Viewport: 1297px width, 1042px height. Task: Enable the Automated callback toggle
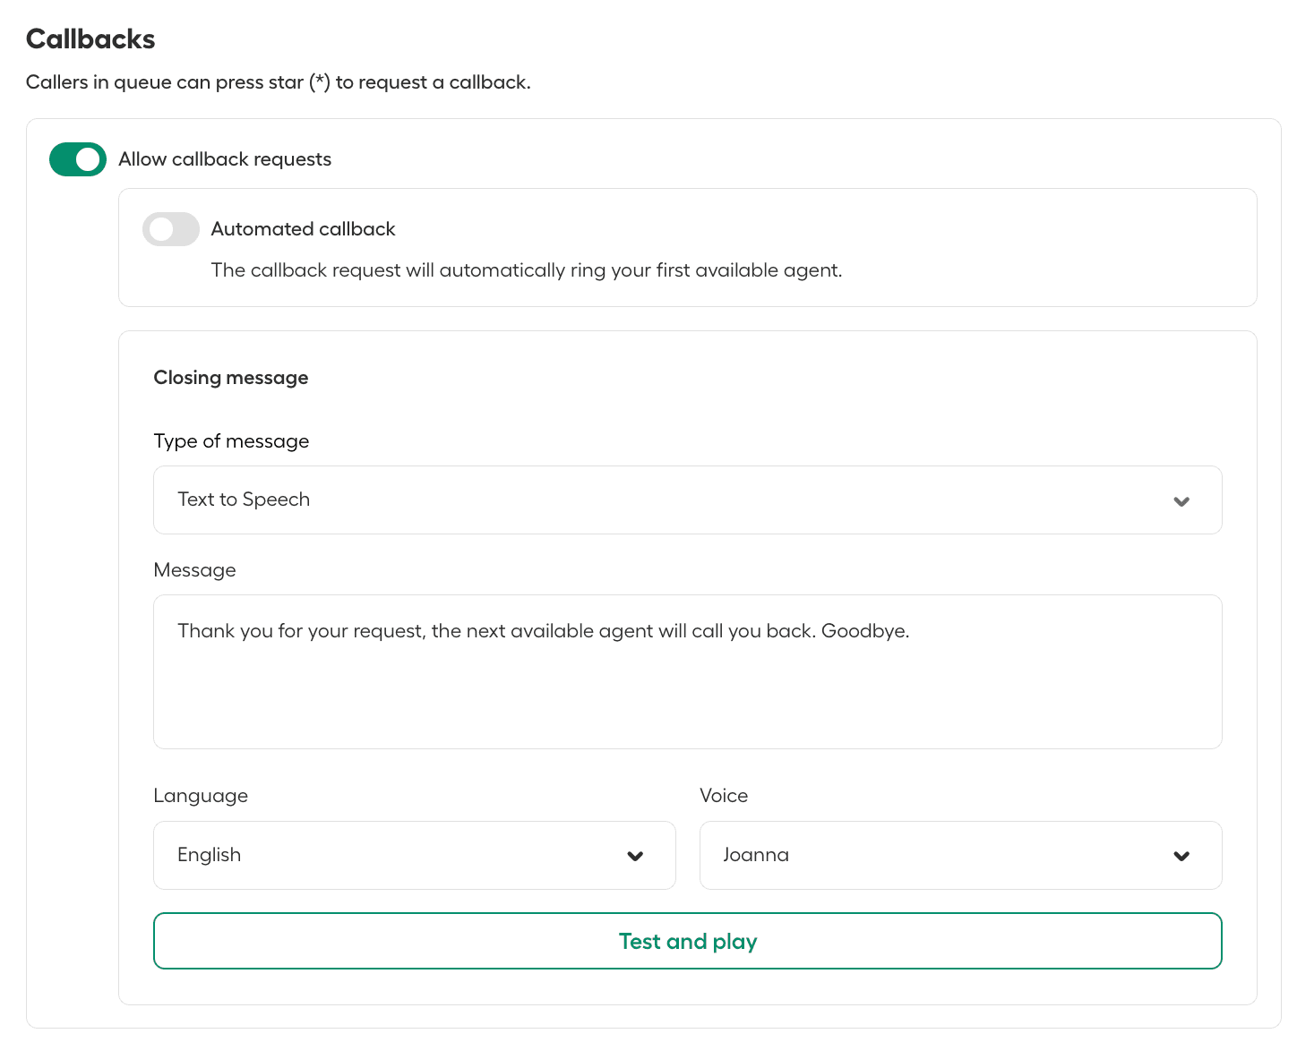click(x=170, y=229)
